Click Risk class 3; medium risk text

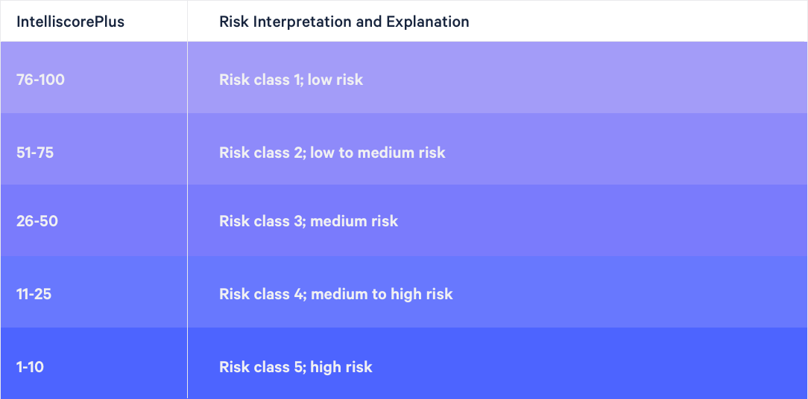point(309,221)
